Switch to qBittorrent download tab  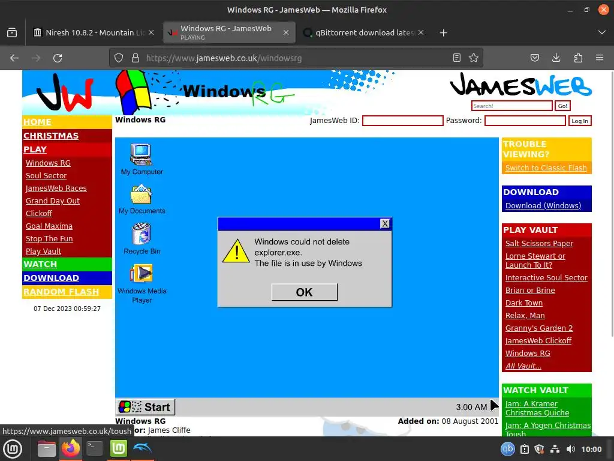(x=364, y=32)
